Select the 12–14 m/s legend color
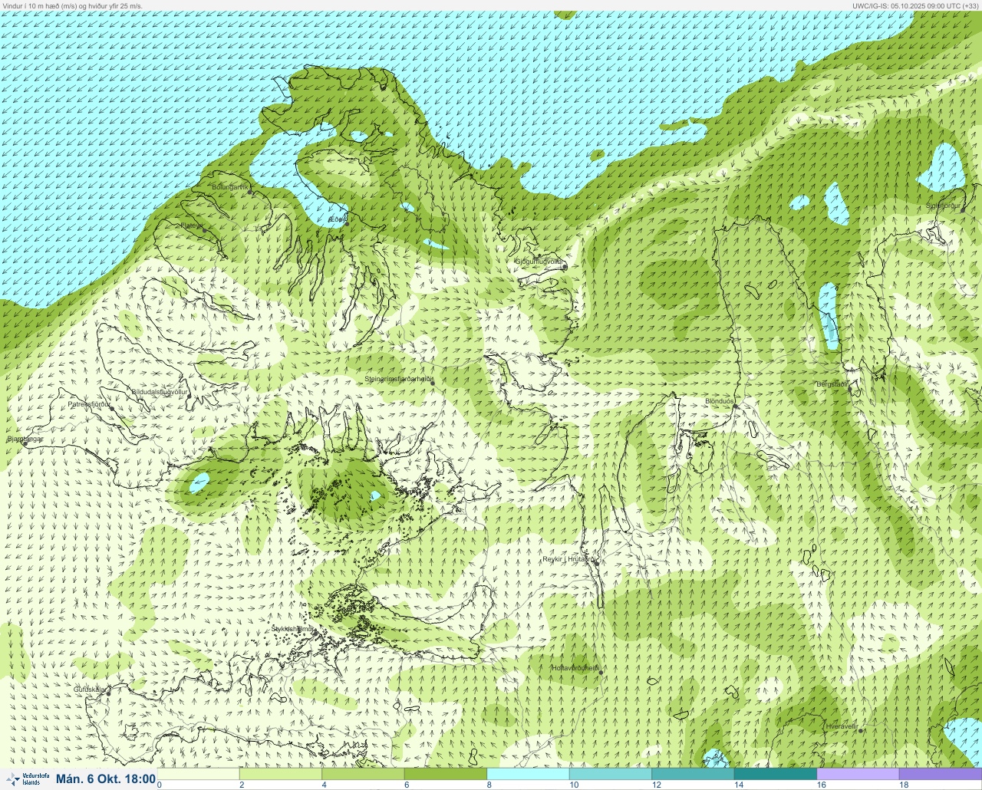Image resolution: width=982 pixels, height=790 pixels. [x=693, y=774]
